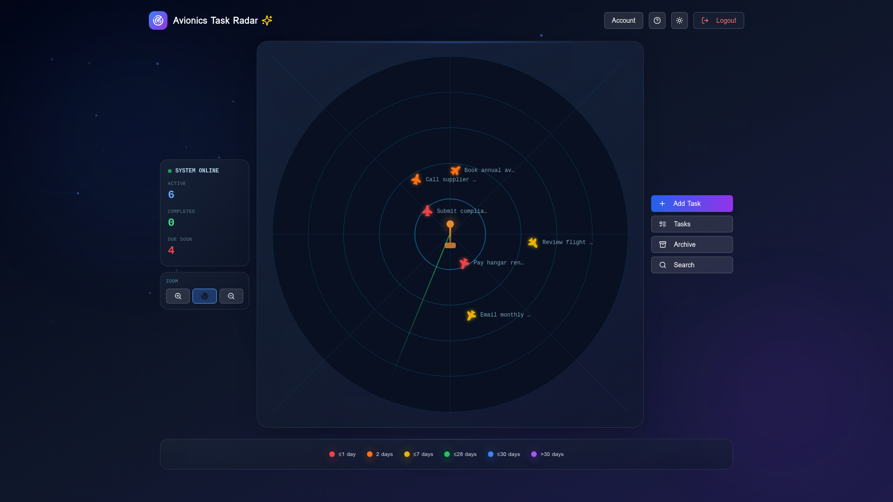Select the Email monthly plane icon
The width and height of the screenshot is (893, 502).
point(471,315)
